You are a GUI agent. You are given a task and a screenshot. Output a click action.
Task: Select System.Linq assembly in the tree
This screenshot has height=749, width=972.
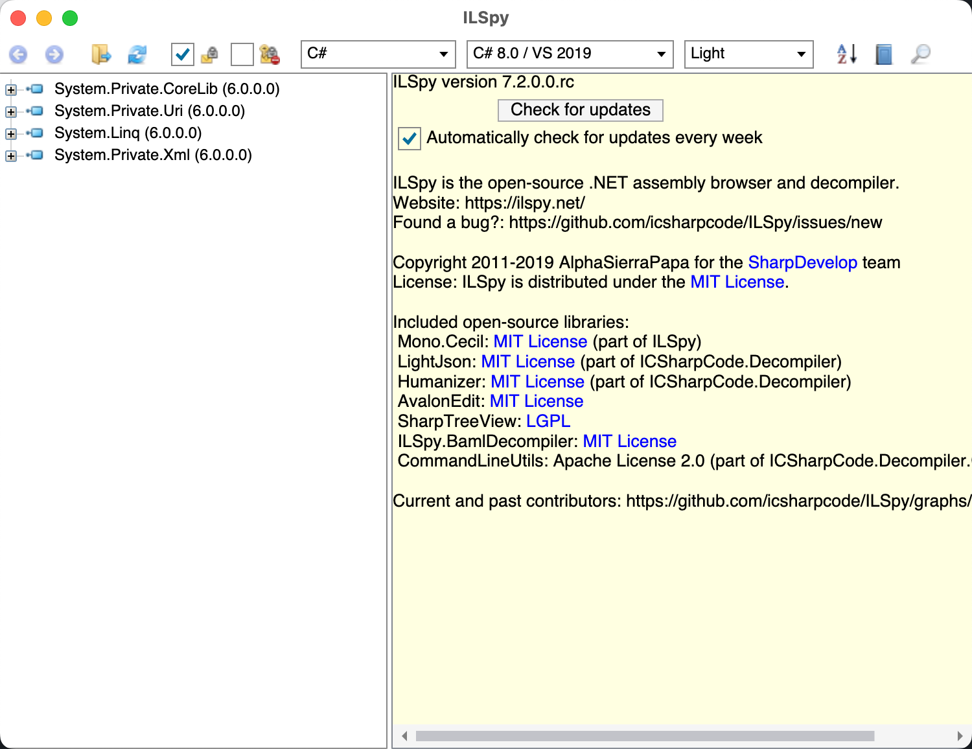(x=128, y=133)
